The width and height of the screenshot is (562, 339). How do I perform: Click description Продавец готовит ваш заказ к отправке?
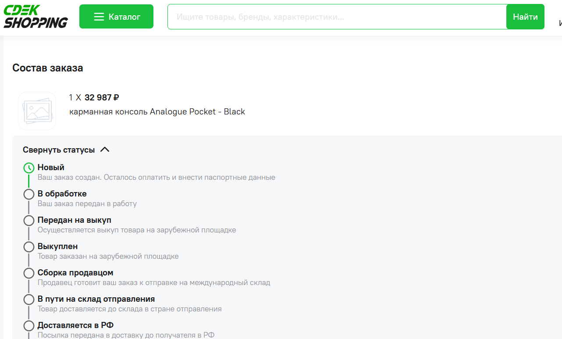point(154,282)
